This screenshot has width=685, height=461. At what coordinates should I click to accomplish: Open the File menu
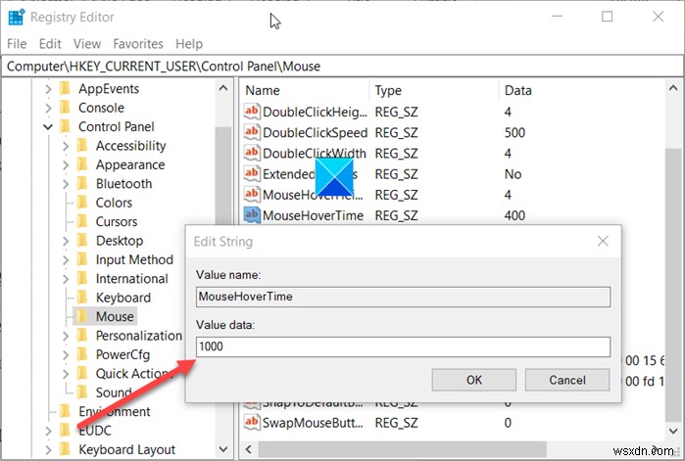click(17, 44)
